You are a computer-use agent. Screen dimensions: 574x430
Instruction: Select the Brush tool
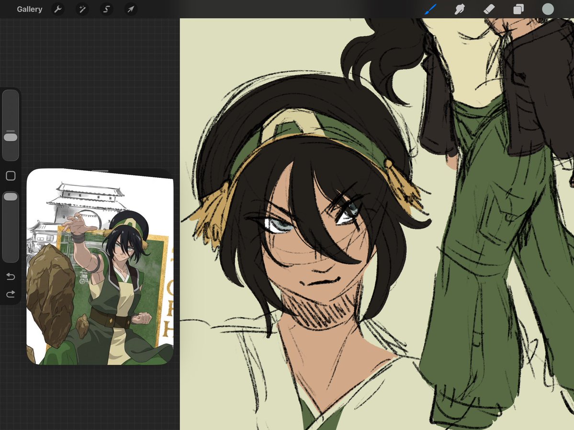pos(430,9)
